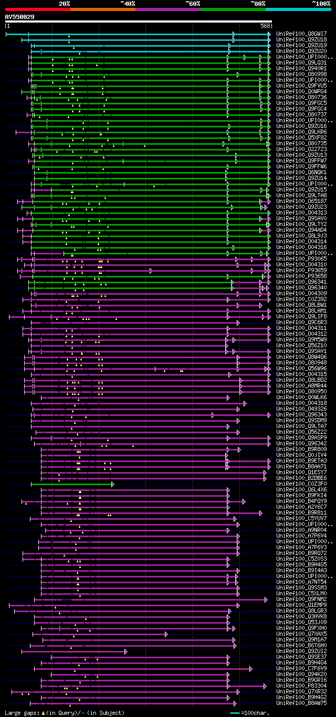This screenshot has width=336, height=717.
Task: Select hit UniRef100_A8MR44
Action: (301, 386)
